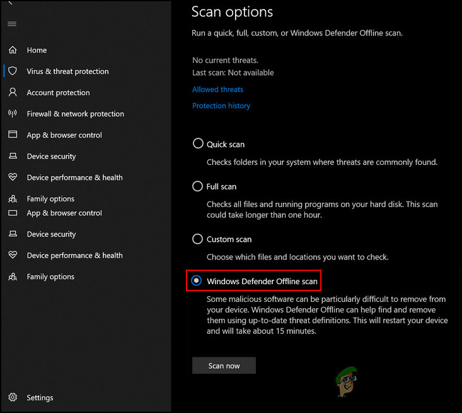462x413 pixels.
Task: Click the Firewall & network signal icon
Action: (12, 114)
